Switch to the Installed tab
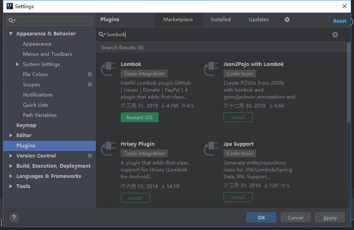 [x=221, y=20]
